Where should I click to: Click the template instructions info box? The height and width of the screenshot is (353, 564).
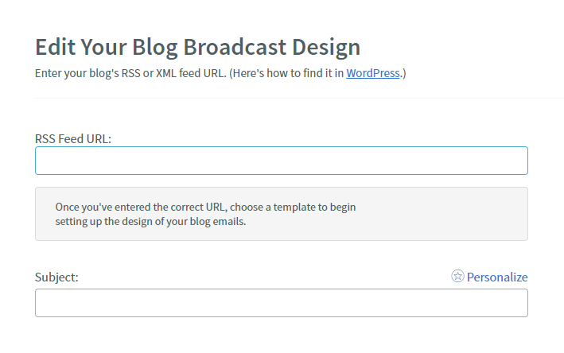point(282,214)
